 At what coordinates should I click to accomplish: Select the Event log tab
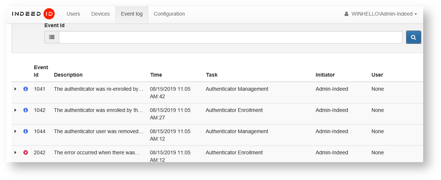[132, 14]
